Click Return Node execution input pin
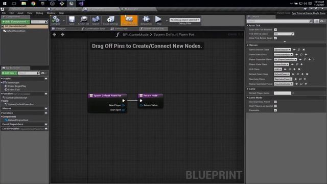This screenshot has height=184, width=327. [x=141, y=101]
